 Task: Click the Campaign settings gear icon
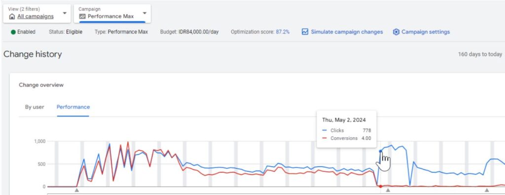coord(396,32)
